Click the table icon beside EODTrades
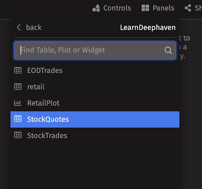The image size is (202, 189). pyautogui.click(x=18, y=71)
